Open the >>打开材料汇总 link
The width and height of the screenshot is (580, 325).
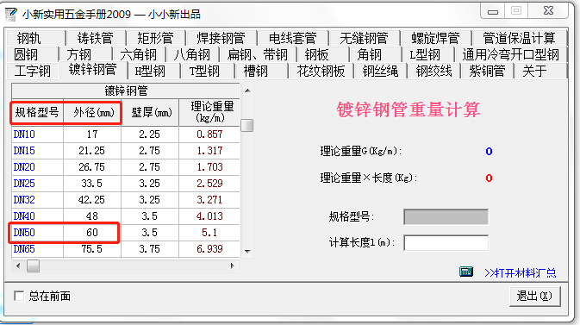520,272
